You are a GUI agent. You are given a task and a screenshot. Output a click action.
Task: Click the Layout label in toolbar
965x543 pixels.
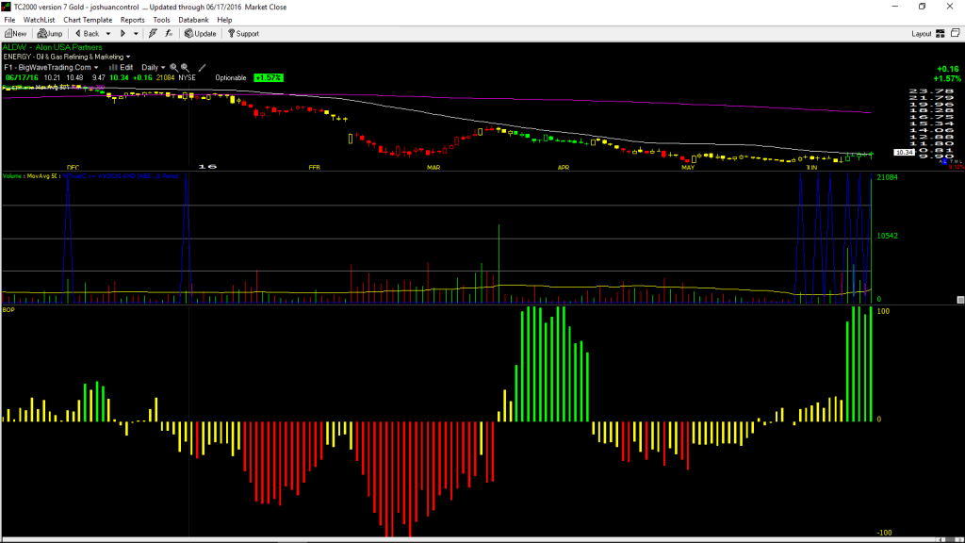tap(922, 34)
